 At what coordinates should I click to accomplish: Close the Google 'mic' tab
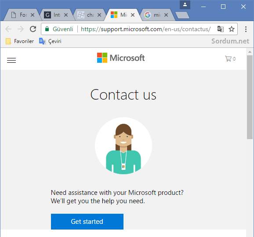[x=166, y=15]
